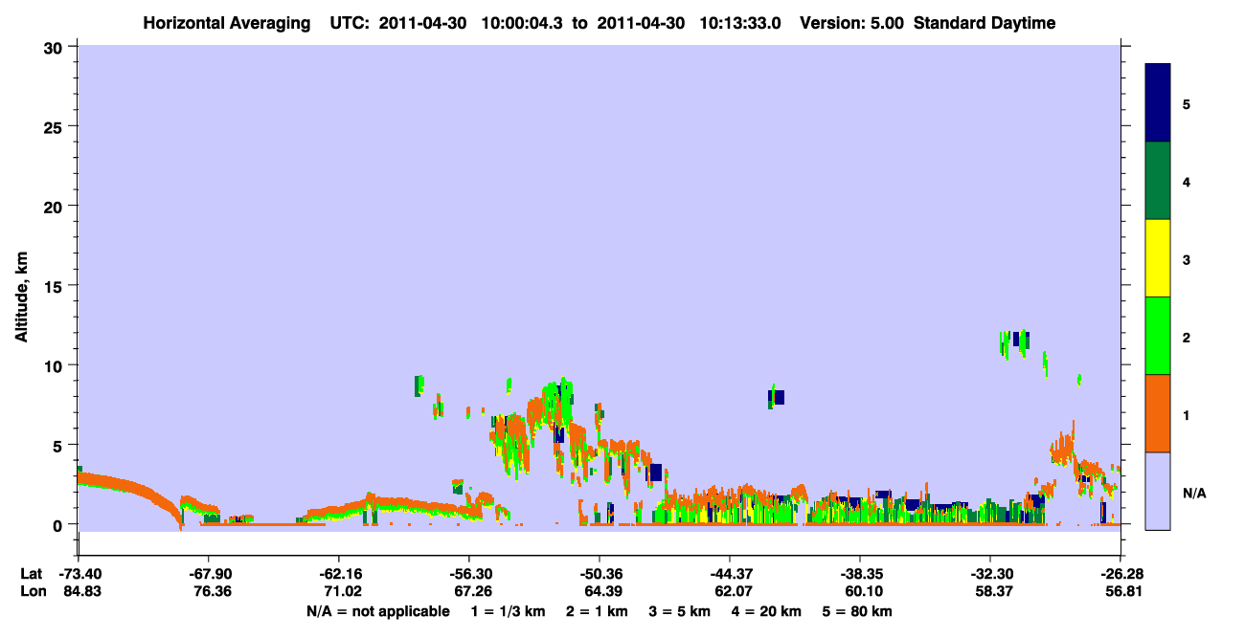The image size is (1245, 638).
Task: Click the legend entry "2 = 1 km"
Action: pos(597,611)
